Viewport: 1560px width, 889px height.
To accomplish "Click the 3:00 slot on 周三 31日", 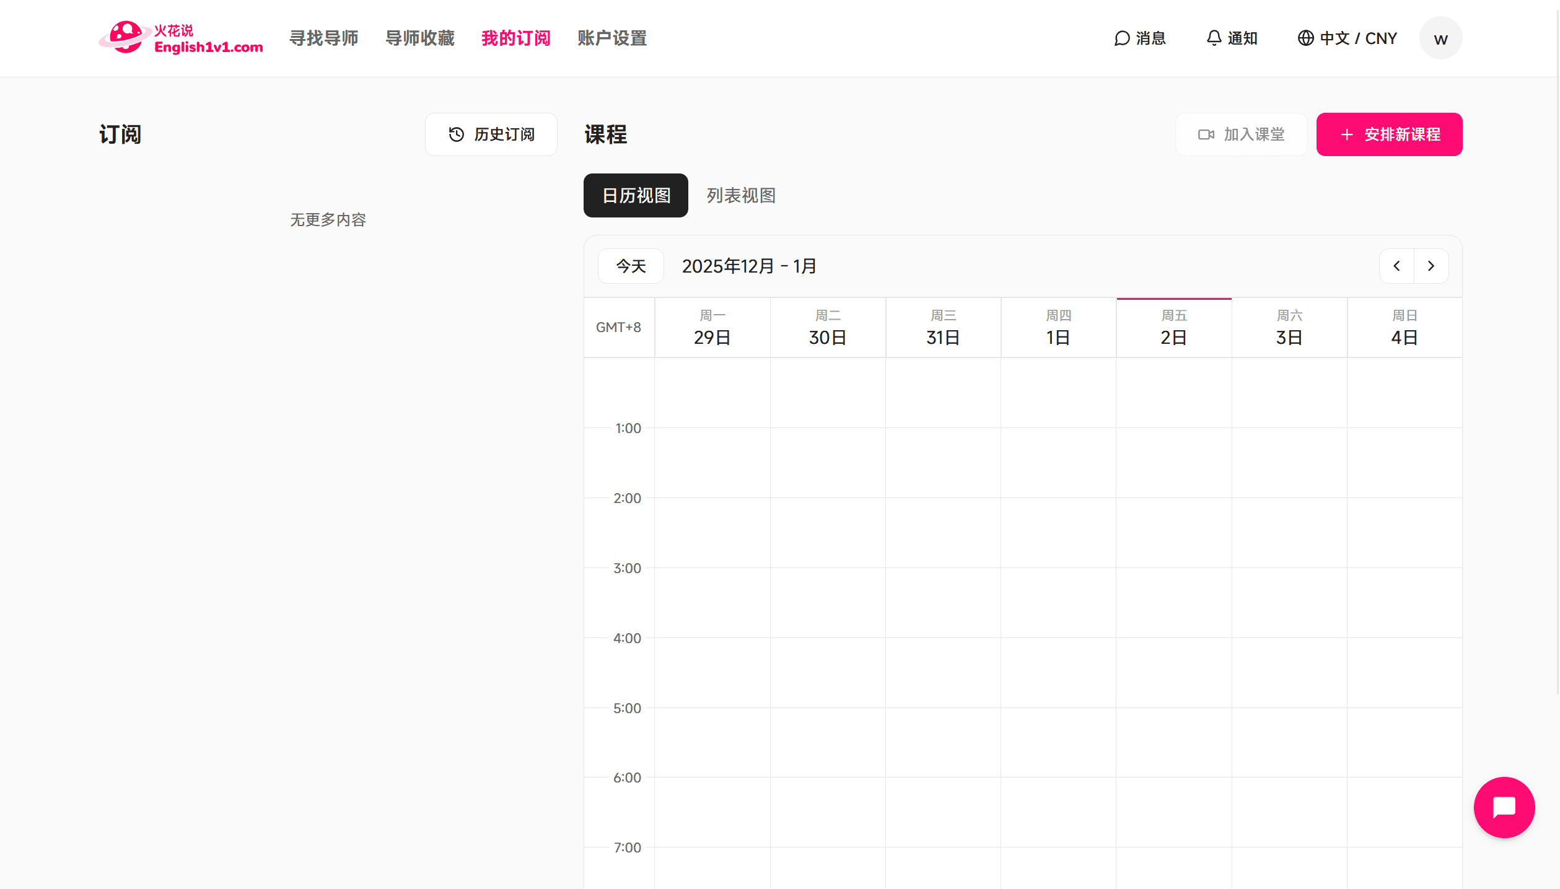I will (x=943, y=602).
